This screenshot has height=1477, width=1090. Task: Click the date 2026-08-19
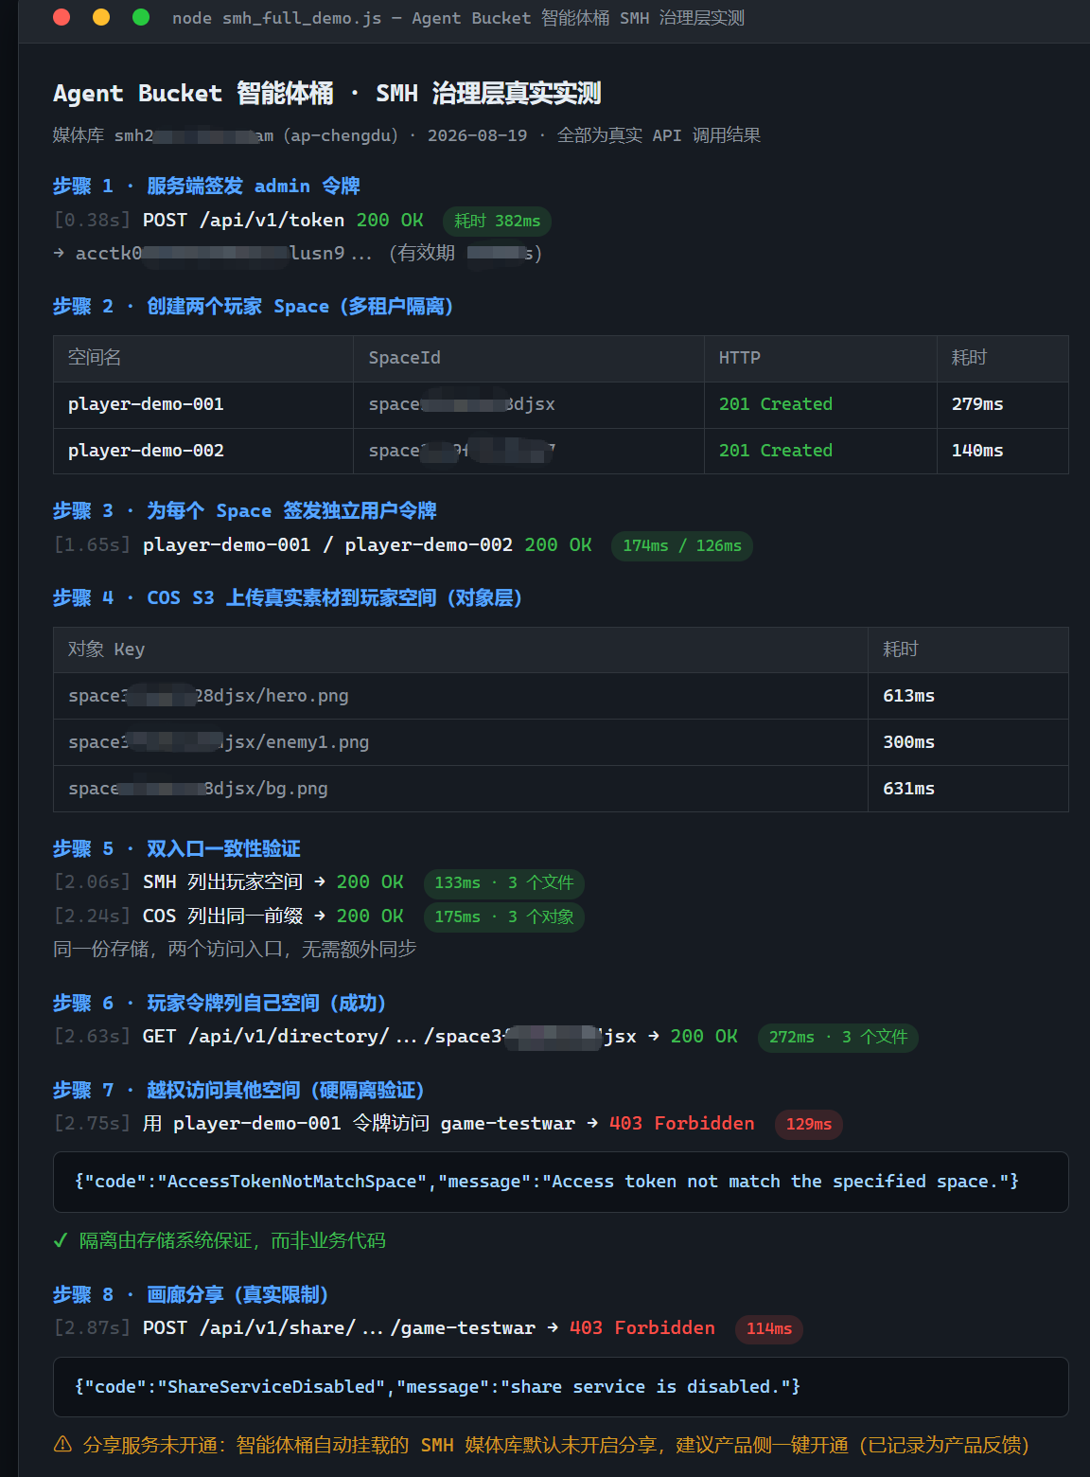point(477,135)
